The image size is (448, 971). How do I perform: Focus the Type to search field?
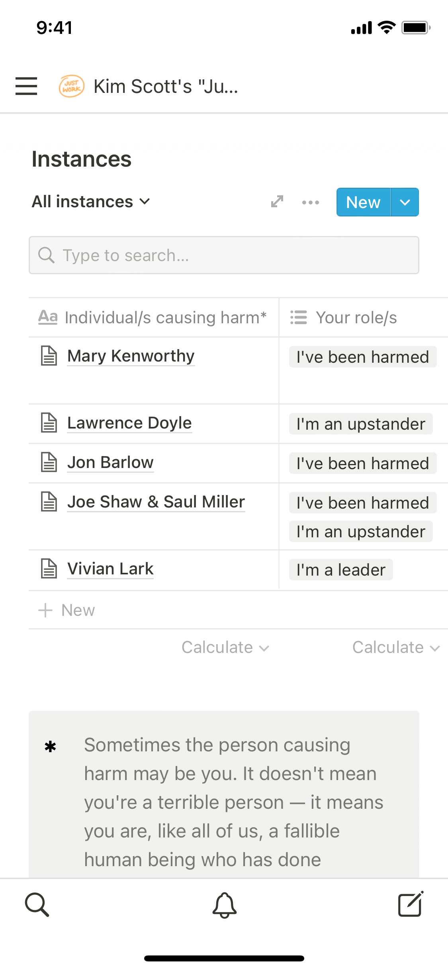pyautogui.click(x=224, y=255)
